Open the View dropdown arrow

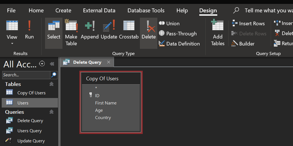12,44
